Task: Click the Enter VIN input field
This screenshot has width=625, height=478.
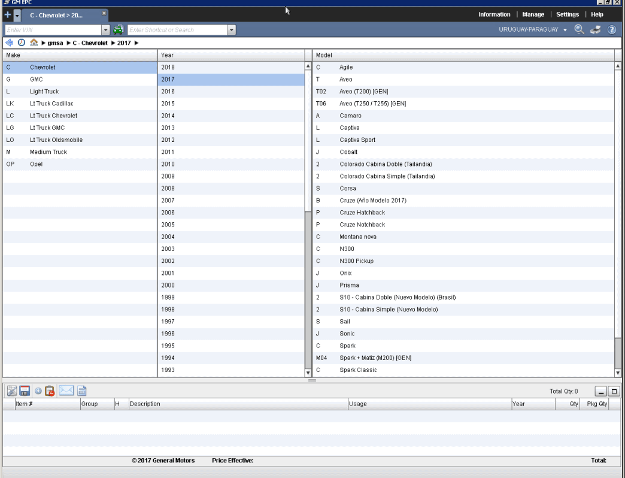Action: click(x=53, y=29)
